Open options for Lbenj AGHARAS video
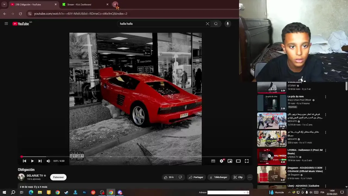 [325, 186]
